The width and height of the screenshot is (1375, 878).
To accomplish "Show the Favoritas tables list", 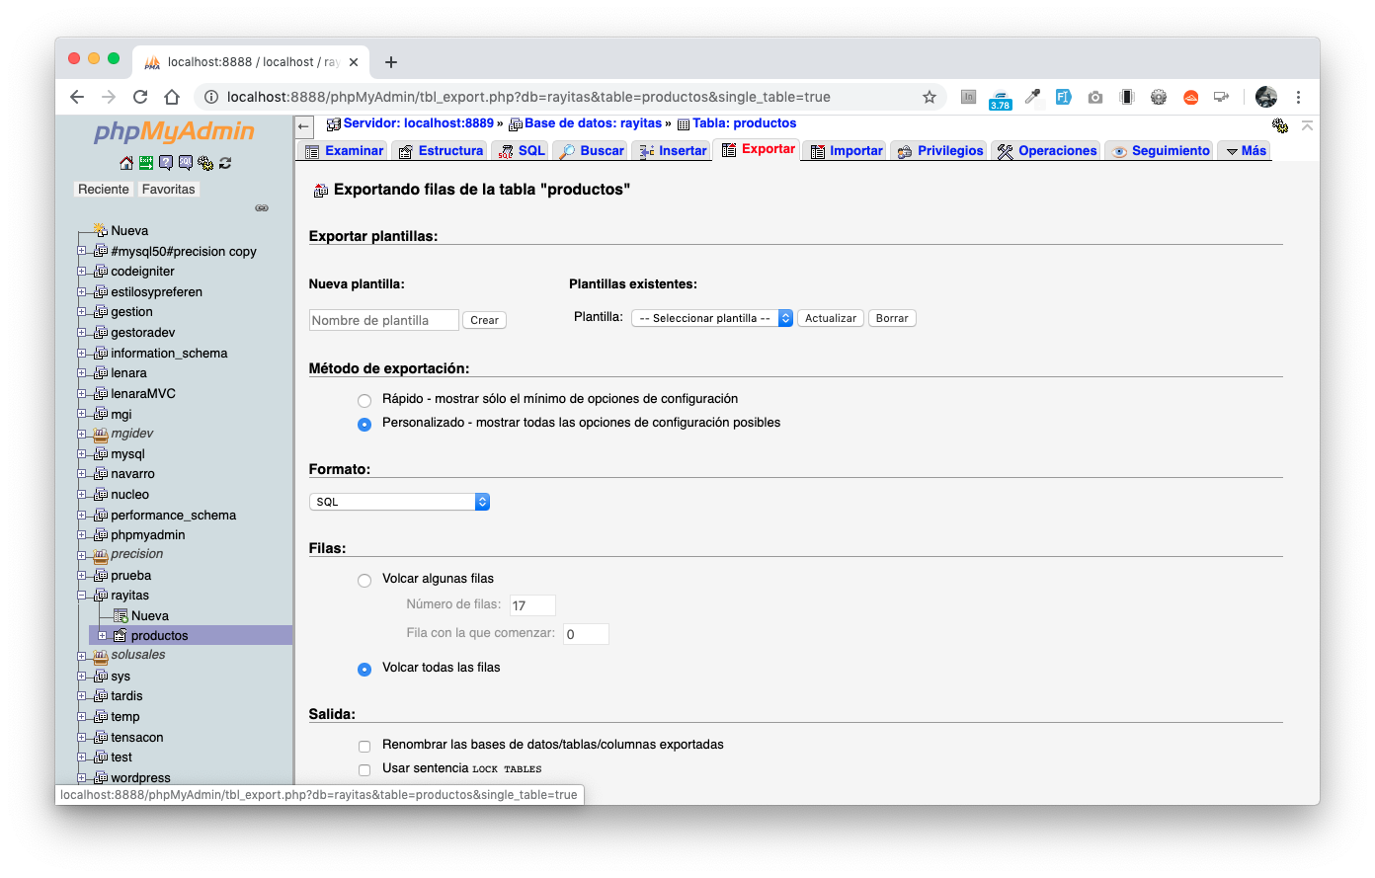I will coord(169,190).
